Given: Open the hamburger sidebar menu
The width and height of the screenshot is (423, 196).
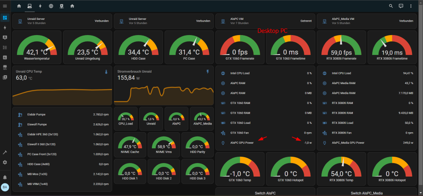Looking at the screenshot, I should [5, 6].
